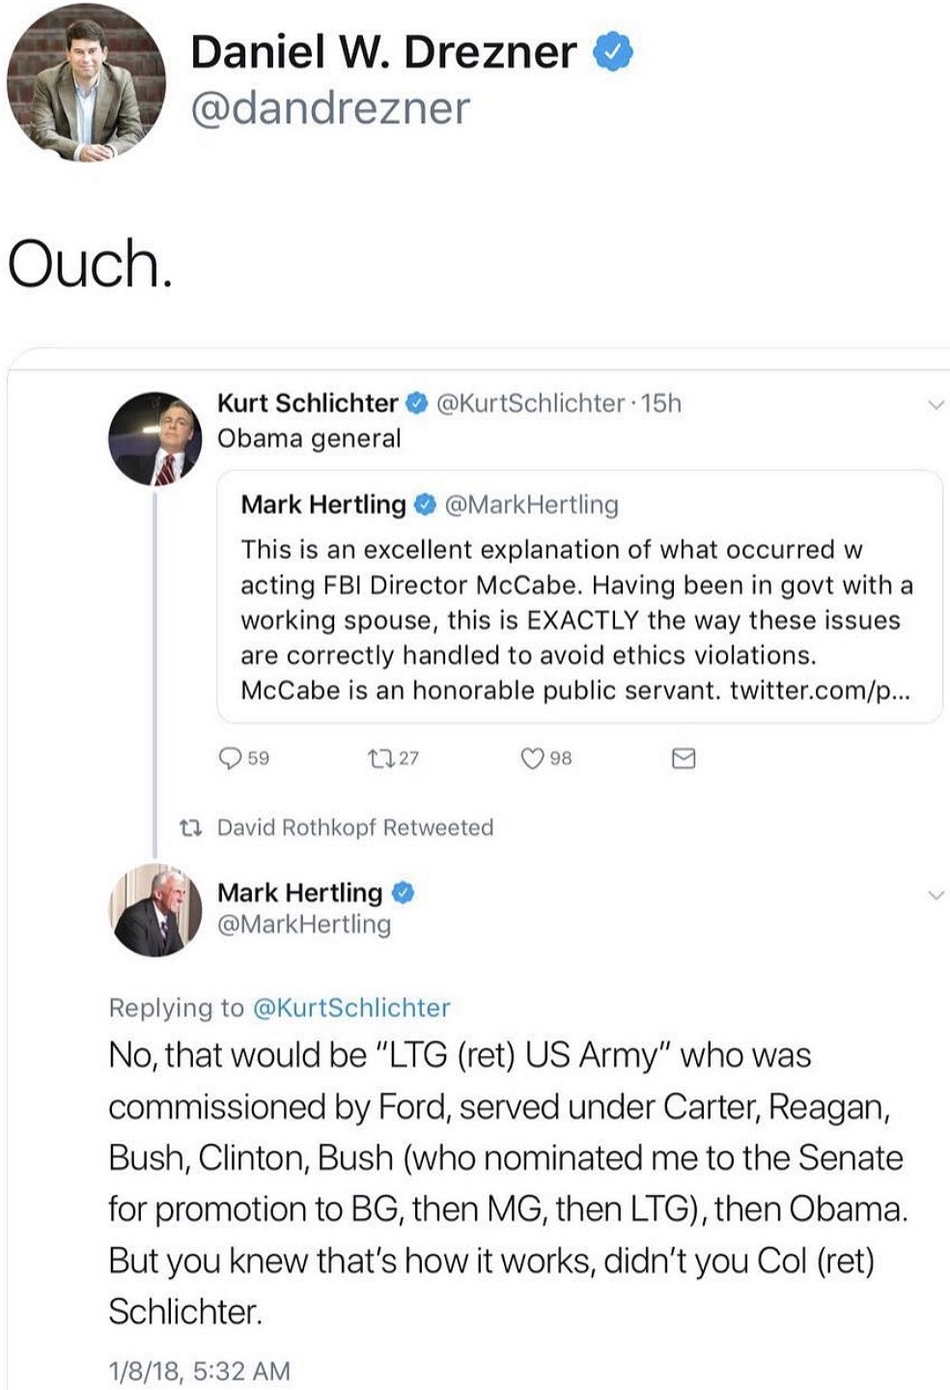Image resolution: width=950 pixels, height=1390 pixels.
Task: Open the twitter.com/p... link in quoted tweet
Action: coord(820,691)
